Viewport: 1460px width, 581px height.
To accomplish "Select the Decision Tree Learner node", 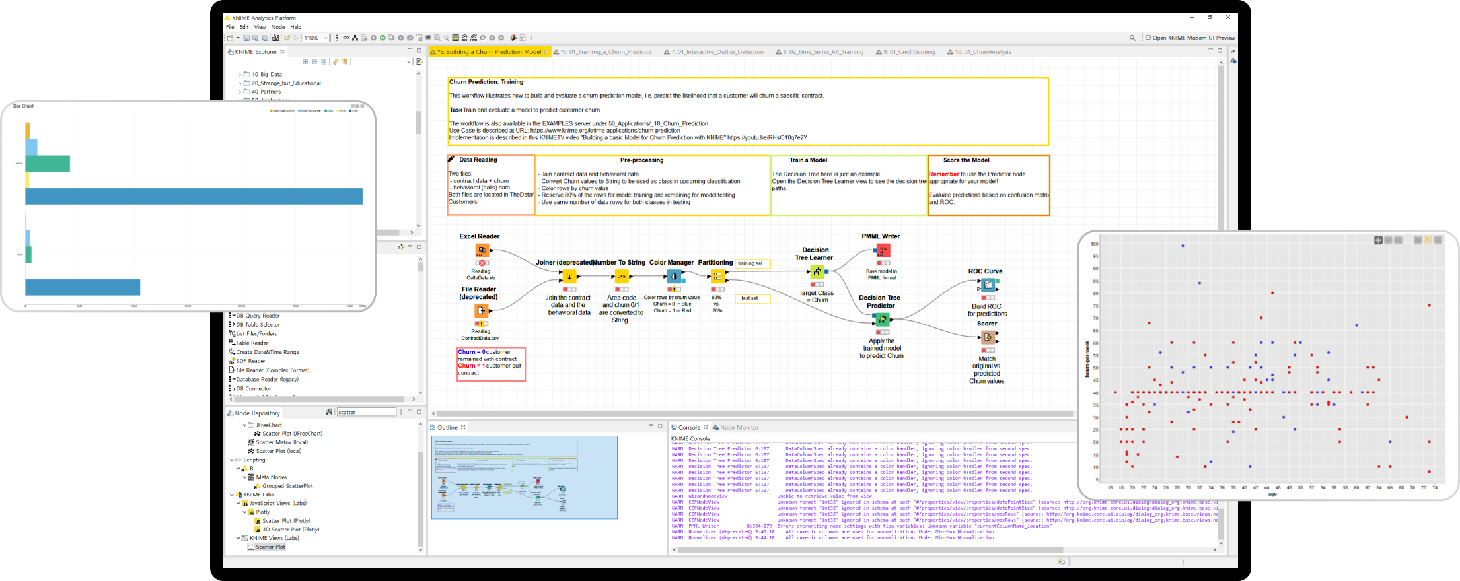I will 817,271.
